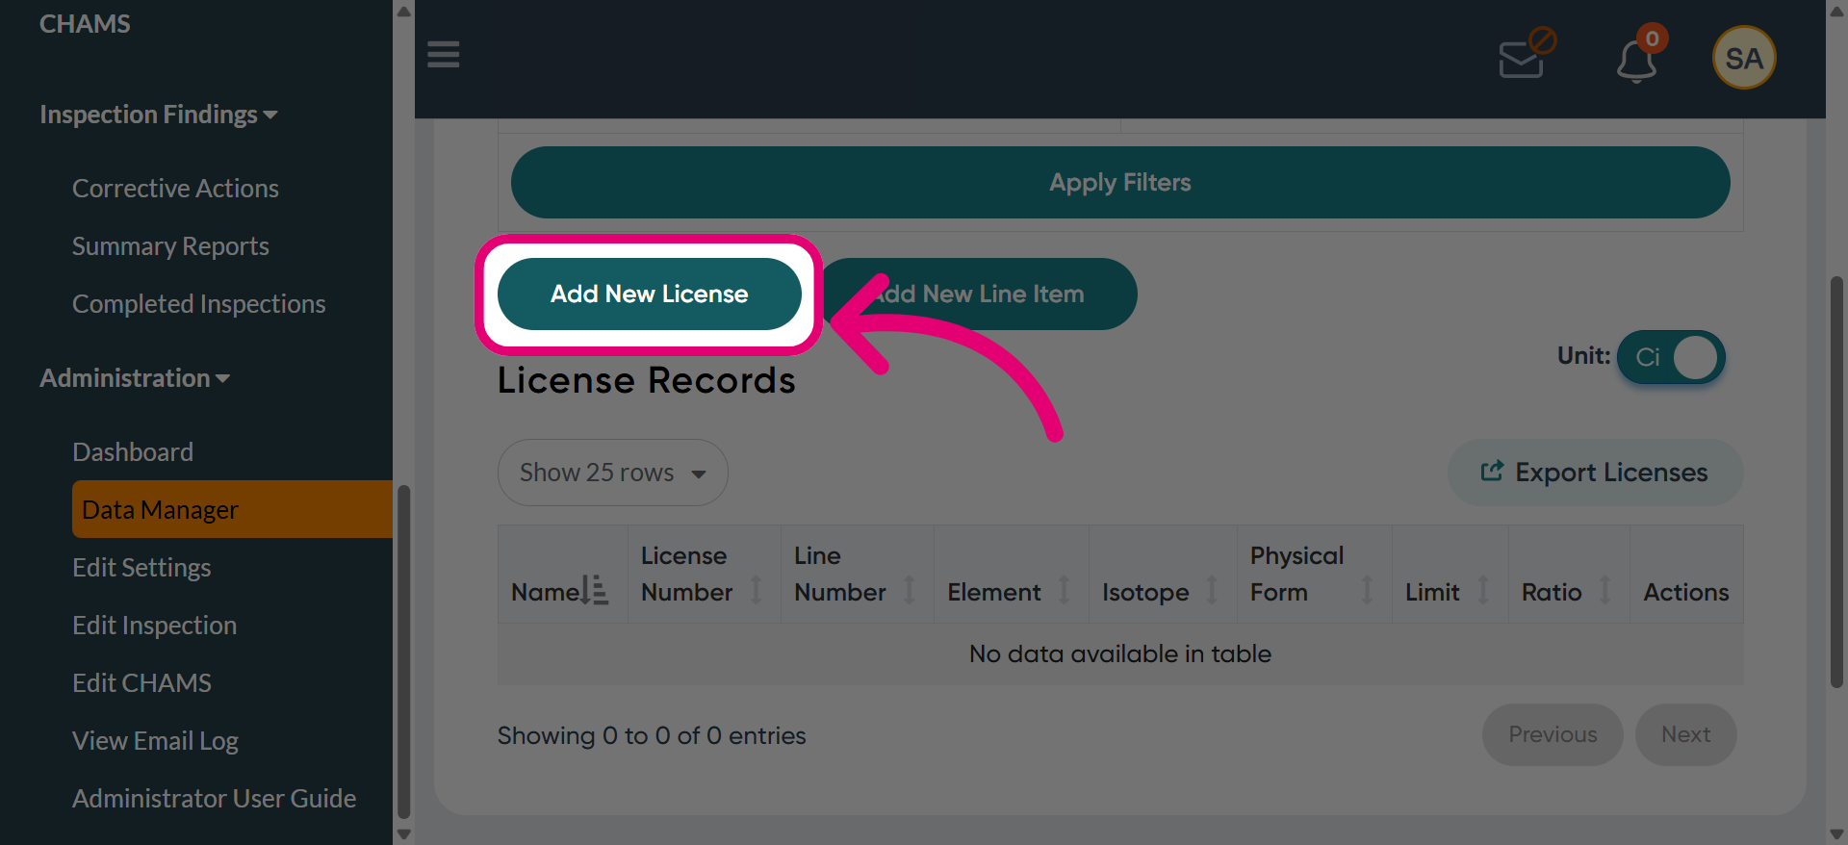The image size is (1848, 845).
Task: Click 'No data available in table' text
Action: 1120,653
